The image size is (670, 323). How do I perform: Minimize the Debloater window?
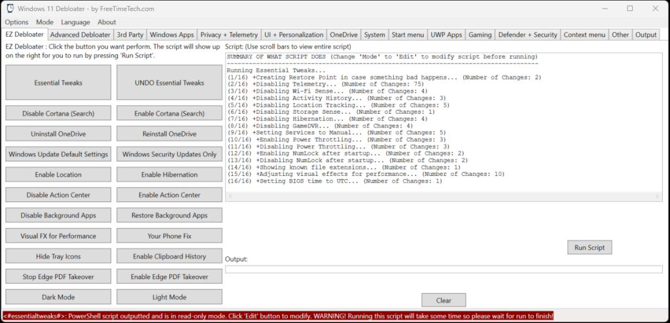pos(605,8)
